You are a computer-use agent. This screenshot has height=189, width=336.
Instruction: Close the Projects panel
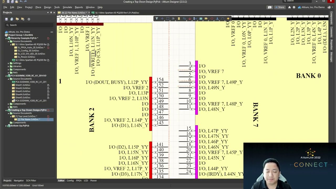point(54,13)
